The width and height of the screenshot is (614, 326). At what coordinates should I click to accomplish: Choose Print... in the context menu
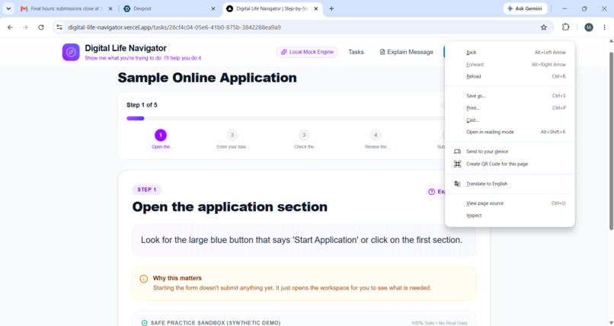(x=510, y=108)
